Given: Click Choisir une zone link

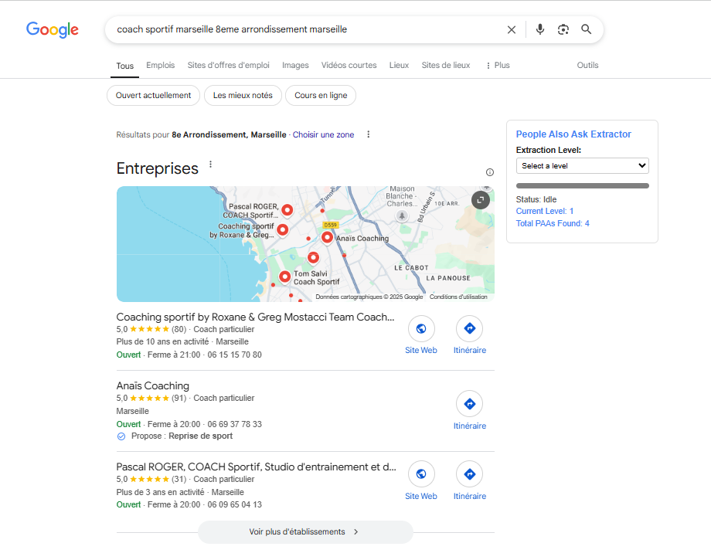Looking at the screenshot, I should 323,134.
